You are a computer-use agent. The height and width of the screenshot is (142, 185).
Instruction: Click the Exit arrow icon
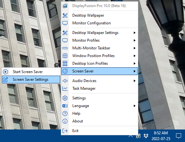(x=65, y=131)
